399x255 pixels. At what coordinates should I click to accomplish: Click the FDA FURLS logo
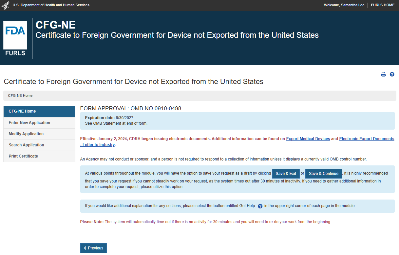tap(15, 38)
